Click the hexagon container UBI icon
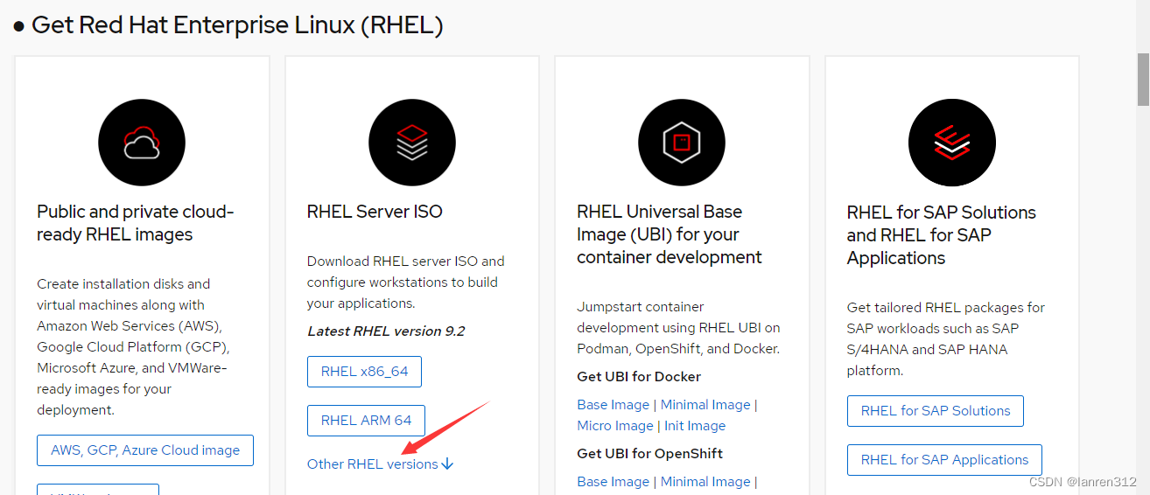The width and height of the screenshot is (1150, 495). [x=682, y=143]
